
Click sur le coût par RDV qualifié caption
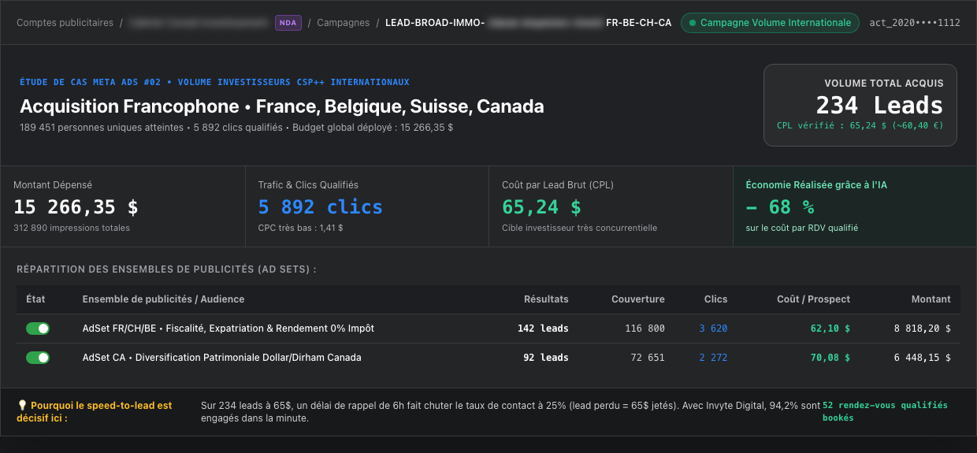pyautogui.click(x=802, y=228)
